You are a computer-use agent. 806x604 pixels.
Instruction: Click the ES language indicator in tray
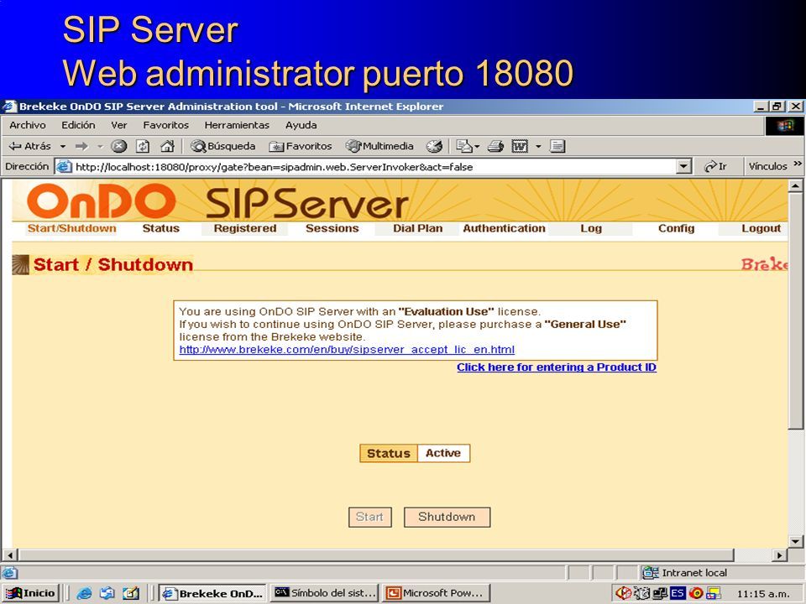point(678,594)
